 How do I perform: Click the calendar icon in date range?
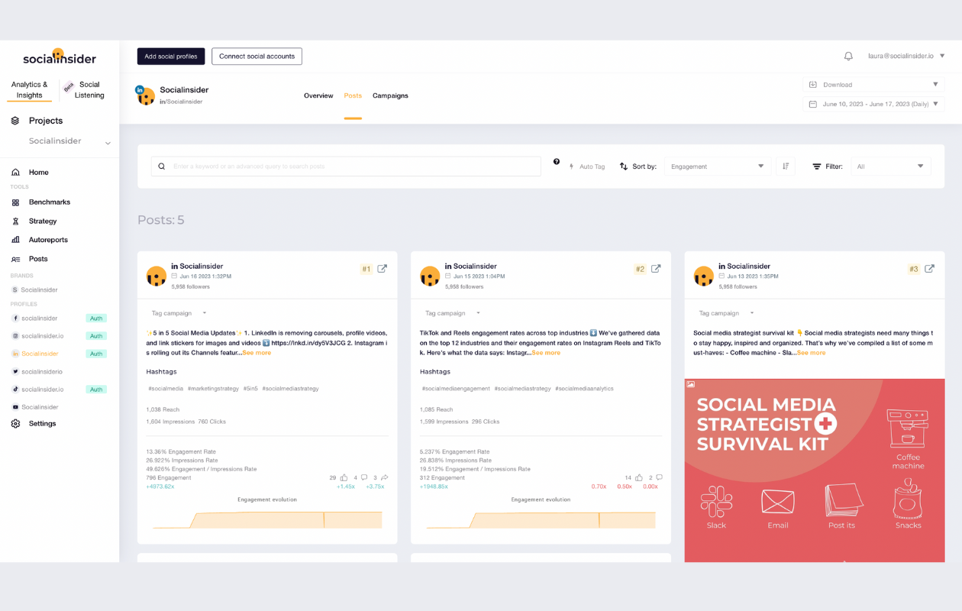[x=813, y=104]
